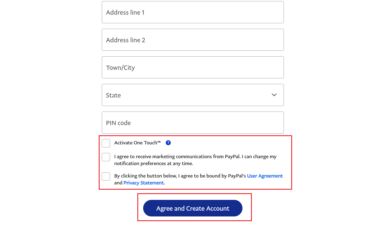Focus the PIN code field
This screenshot has height=225, width=387.
pyautogui.click(x=193, y=123)
